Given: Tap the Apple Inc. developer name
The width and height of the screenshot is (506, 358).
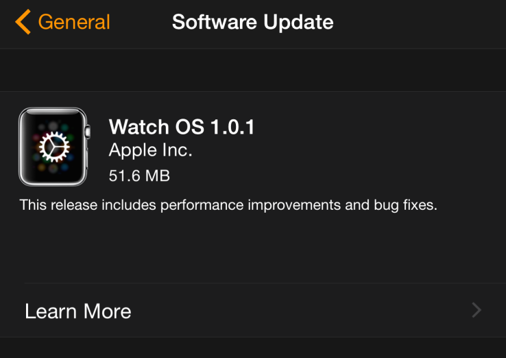Looking at the screenshot, I should [150, 150].
